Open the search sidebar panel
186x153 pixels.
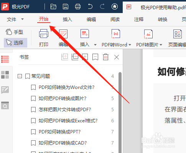[5, 105]
